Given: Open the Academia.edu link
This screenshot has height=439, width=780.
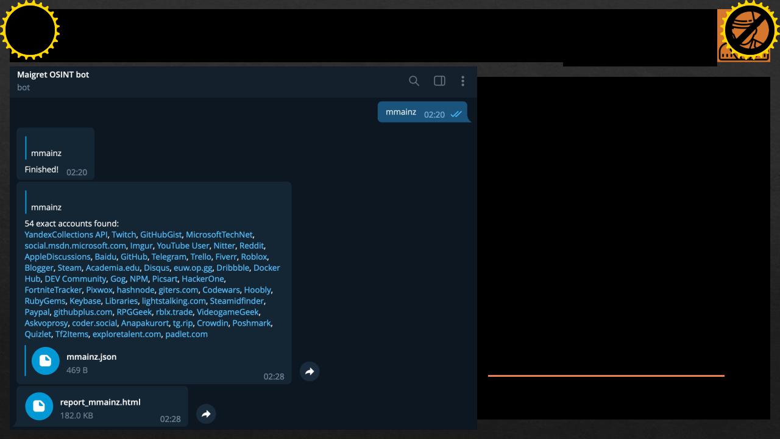Looking at the screenshot, I should (113, 268).
